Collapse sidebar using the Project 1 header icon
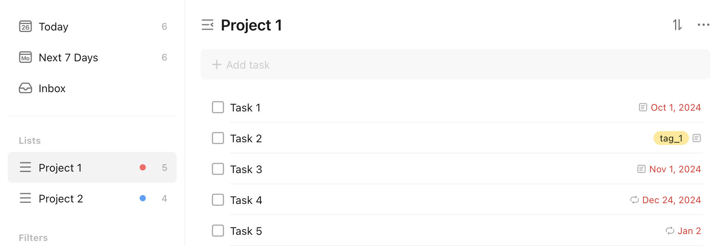726x246 pixels. tap(208, 25)
